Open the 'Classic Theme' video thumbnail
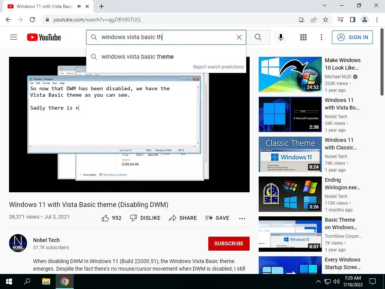This screenshot has height=289, width=385. pos(290,154)
